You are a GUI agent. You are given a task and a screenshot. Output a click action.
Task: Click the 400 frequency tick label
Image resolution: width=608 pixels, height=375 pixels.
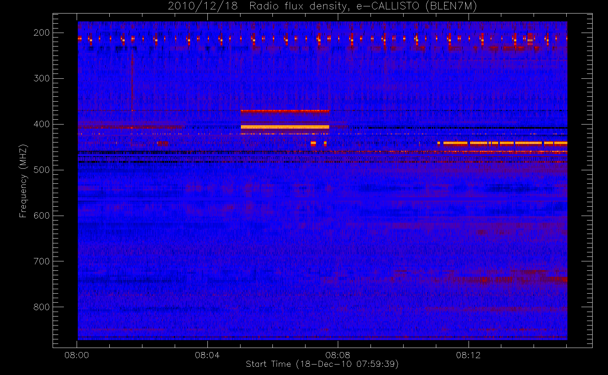point(42,124)
